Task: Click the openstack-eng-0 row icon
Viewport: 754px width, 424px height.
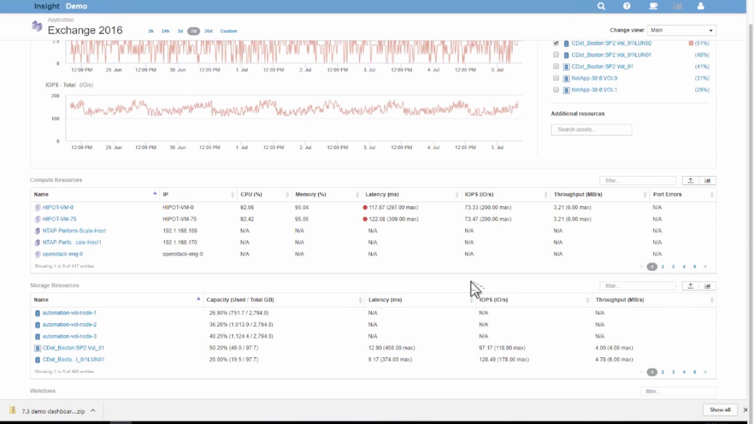Action: pos(38,254)
